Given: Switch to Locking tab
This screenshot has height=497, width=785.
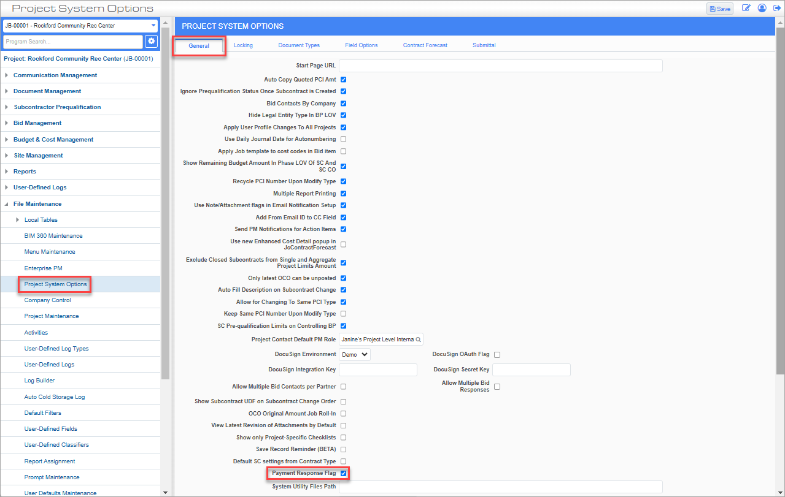Looking at the screenshot, I should pyautogui.click(x=243, y=45).
